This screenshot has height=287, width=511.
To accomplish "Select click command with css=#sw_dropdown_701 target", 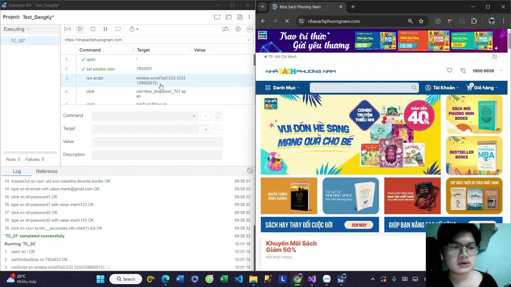I will pyautogui.click(x=157, y=94).
